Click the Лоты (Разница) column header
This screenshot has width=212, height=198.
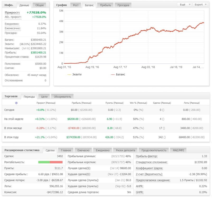(x=192, y=103)
